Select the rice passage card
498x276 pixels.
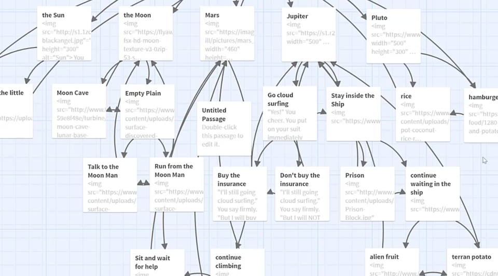(x=423, y=115)
